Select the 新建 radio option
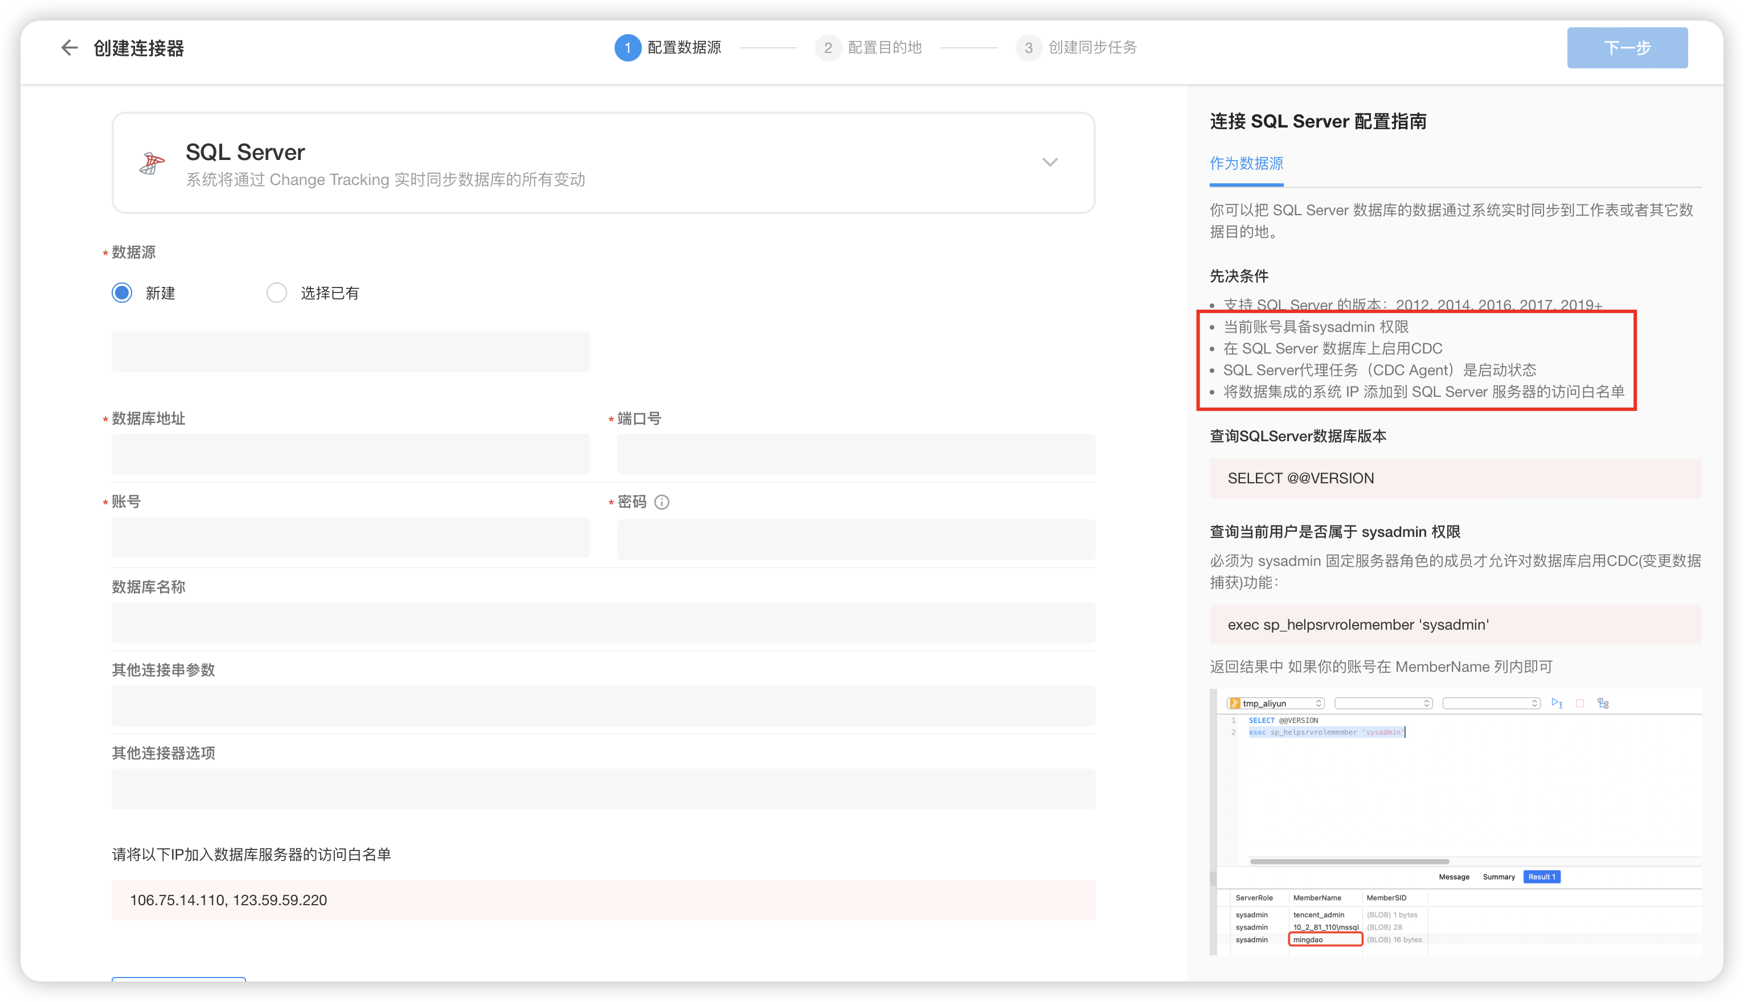Viewport: 1744px width, 1002px height. click(122, 293)
